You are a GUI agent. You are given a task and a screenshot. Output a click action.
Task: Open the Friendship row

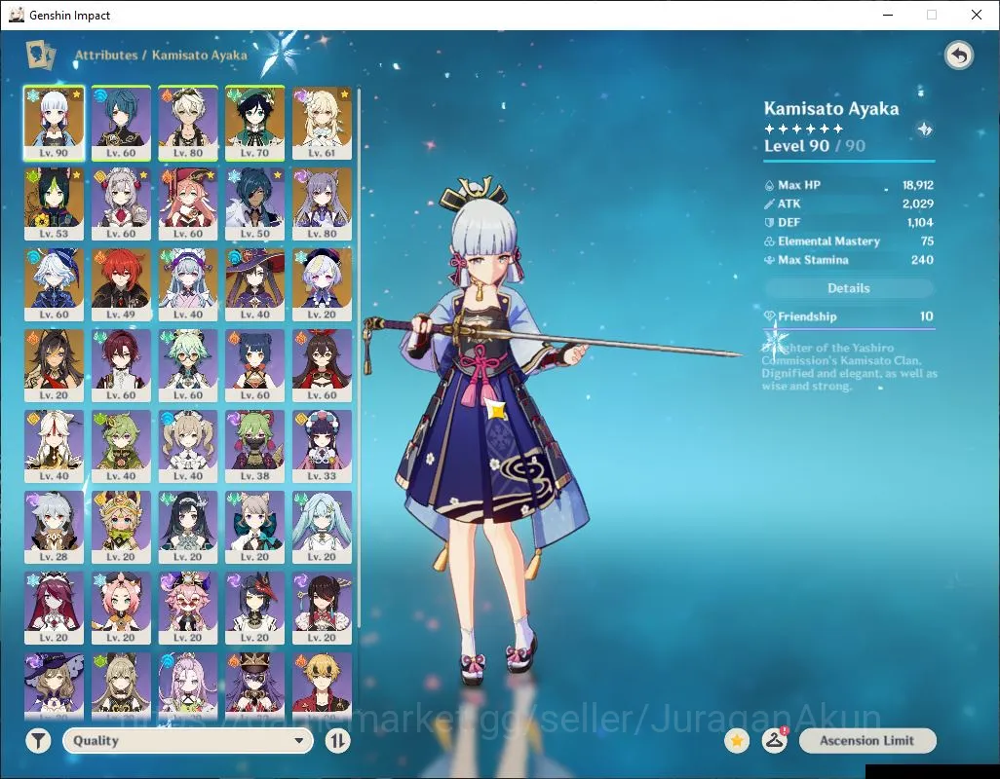pos(849,316)
